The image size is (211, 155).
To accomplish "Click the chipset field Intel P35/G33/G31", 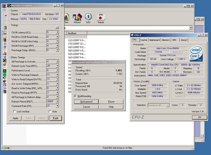I will [32, 14].
